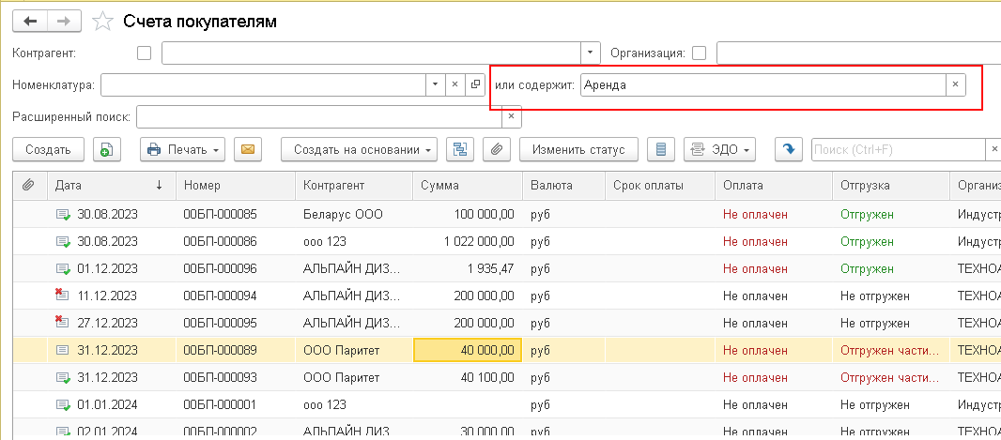This screenshot has height=440, width=1001.
Task: Clear the Поиск (Ctrl+F) search box
Action: point(994,149)
